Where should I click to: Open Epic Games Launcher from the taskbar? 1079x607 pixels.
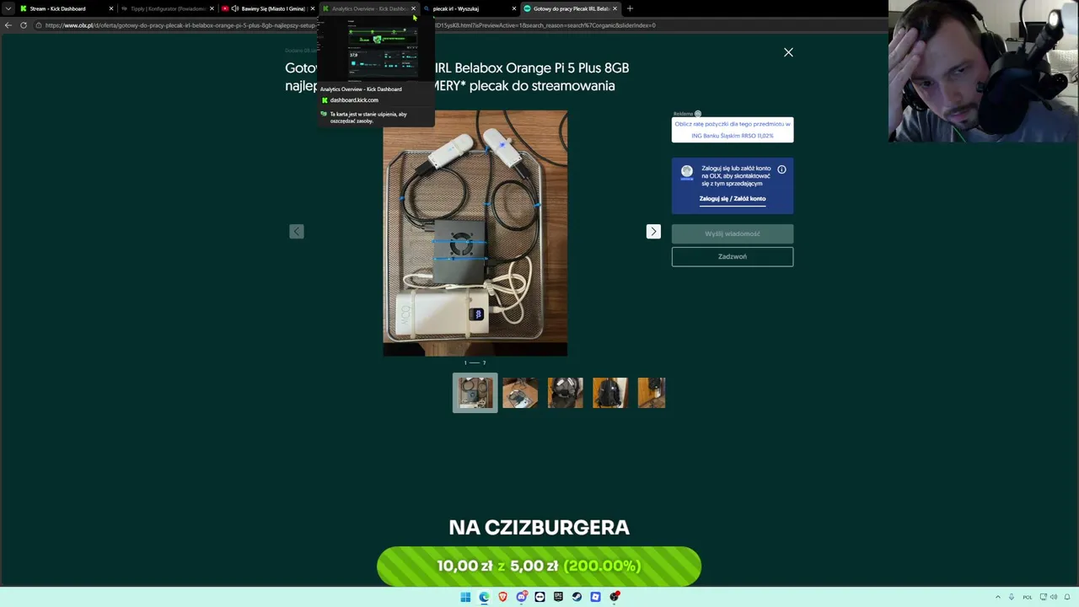(558, 597)
